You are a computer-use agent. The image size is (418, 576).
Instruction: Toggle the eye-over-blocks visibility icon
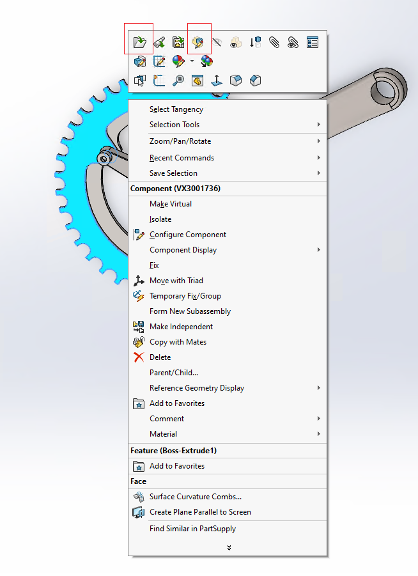[236, 43]
